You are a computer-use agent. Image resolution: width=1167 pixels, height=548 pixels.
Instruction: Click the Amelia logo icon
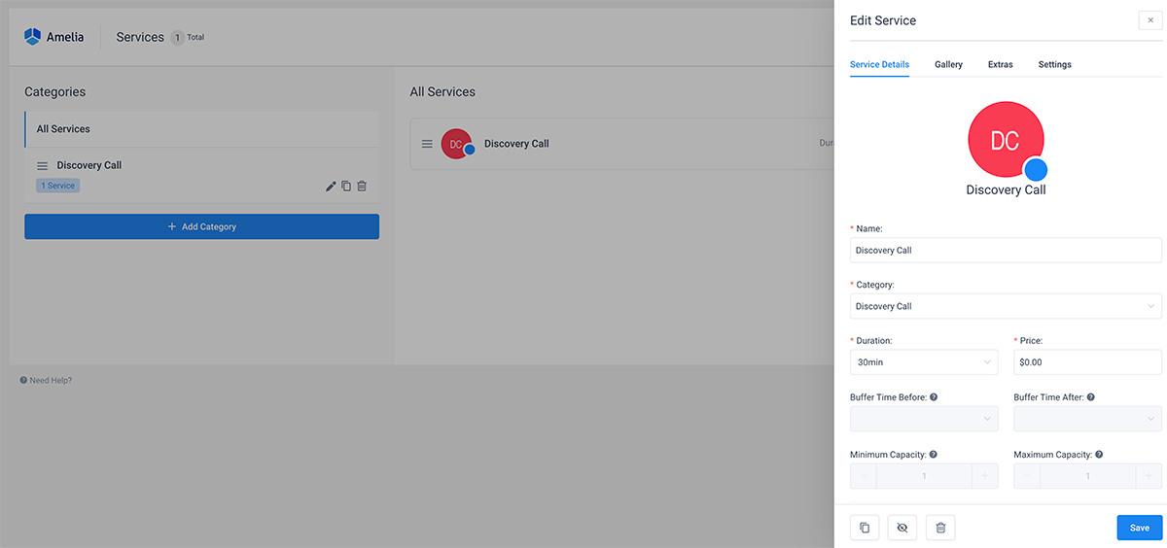33,37
